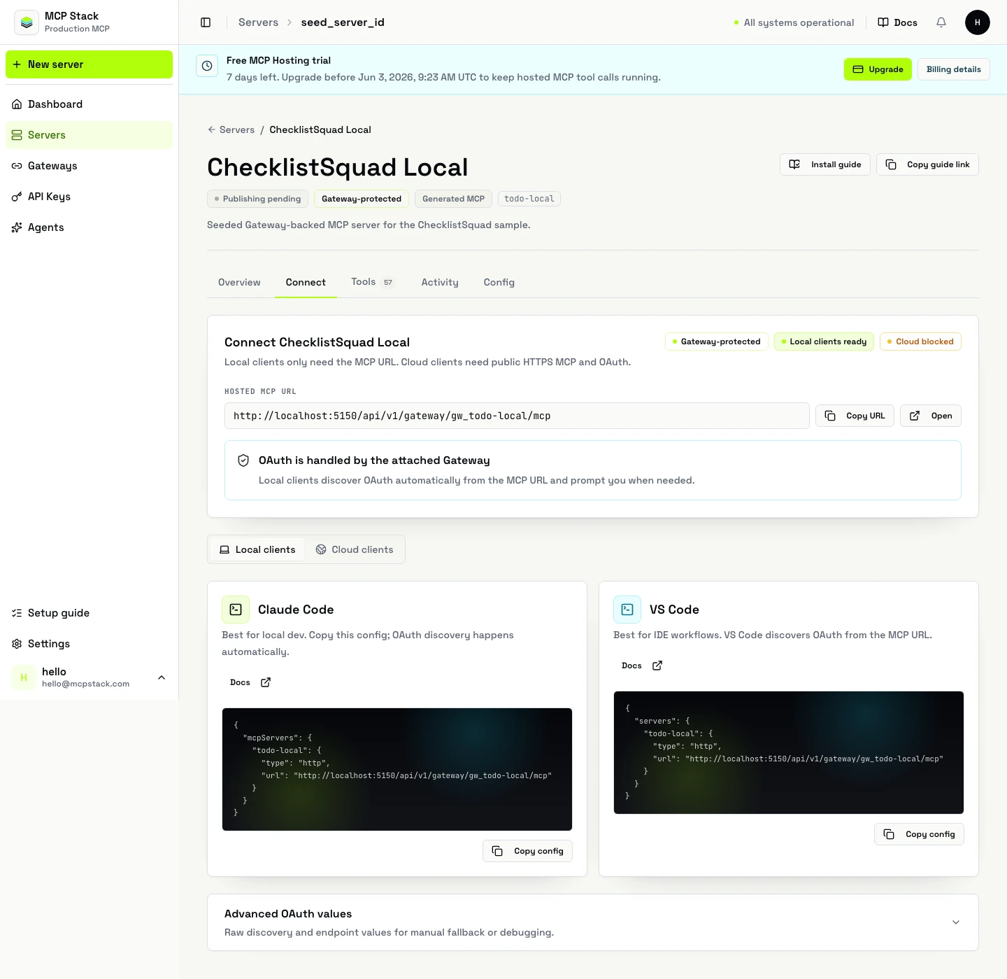Click the Dashboard home icon
The width and height of the screenshot is (1007, 979).
(17, 104)
